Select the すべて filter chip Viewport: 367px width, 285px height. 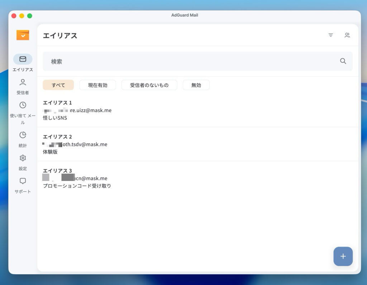point(58,85)
